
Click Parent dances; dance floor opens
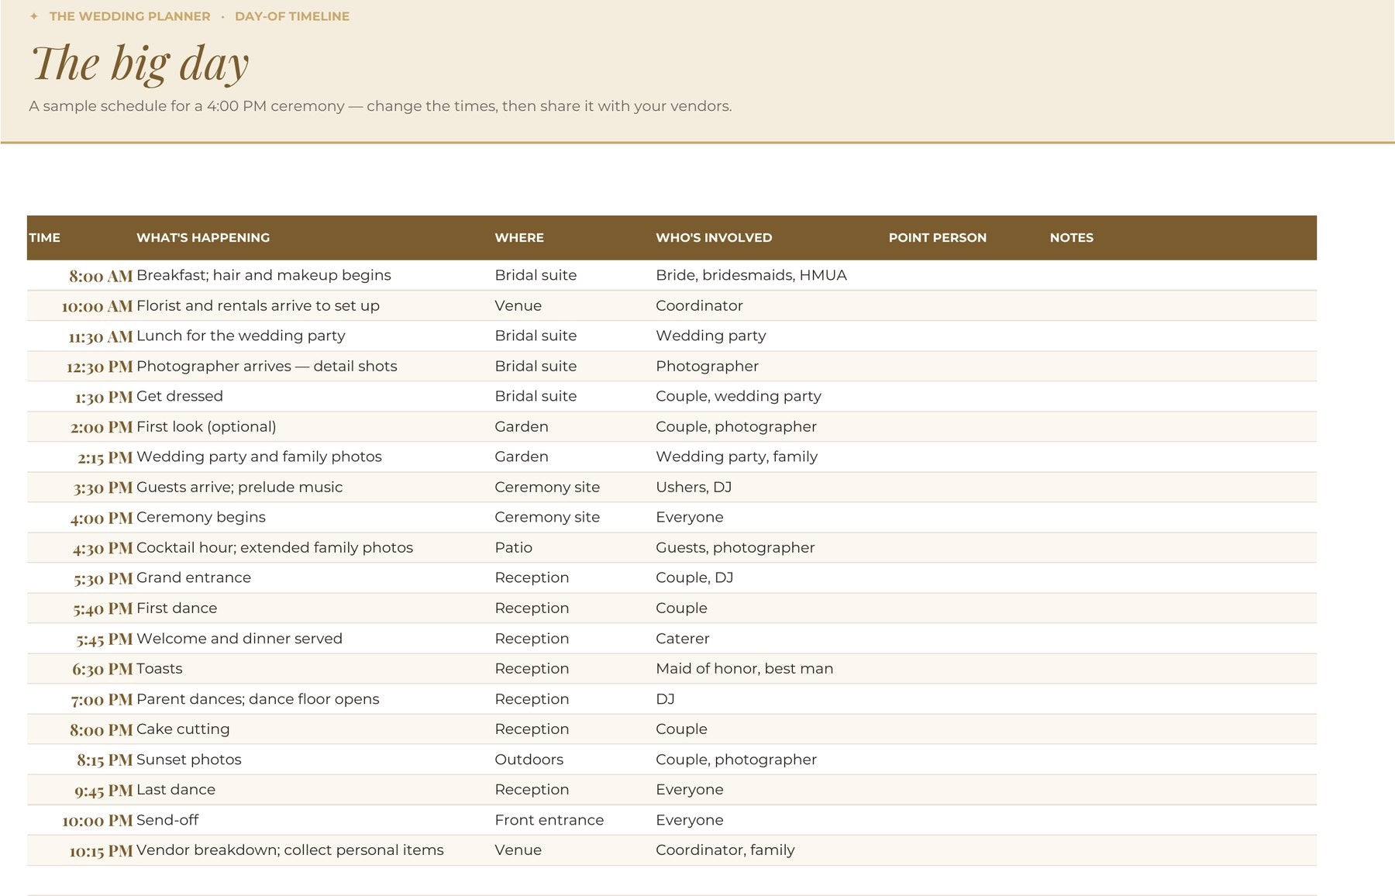click(258, 699)
